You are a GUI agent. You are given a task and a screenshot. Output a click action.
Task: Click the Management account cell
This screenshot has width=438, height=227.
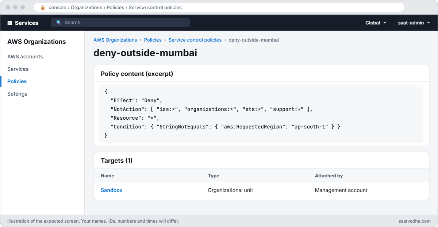(x=341, y=190)
